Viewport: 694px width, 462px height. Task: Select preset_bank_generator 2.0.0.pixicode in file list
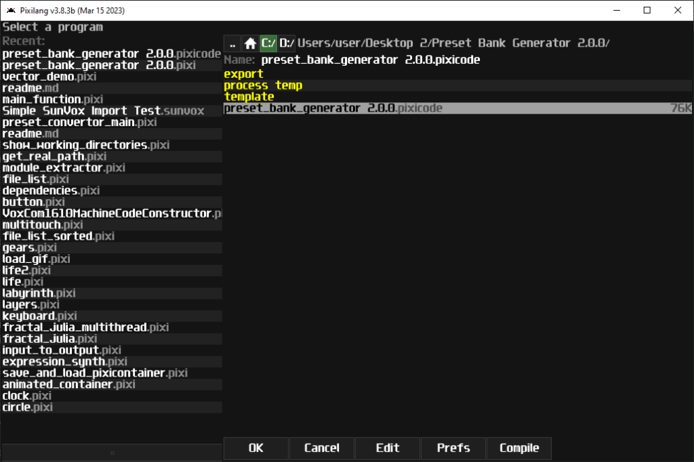[x=333, y=108]
